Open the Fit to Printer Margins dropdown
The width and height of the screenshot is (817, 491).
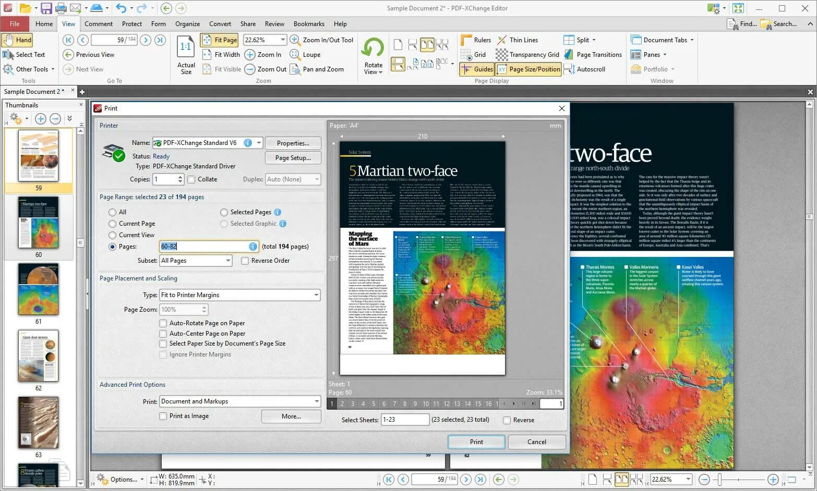239,295
